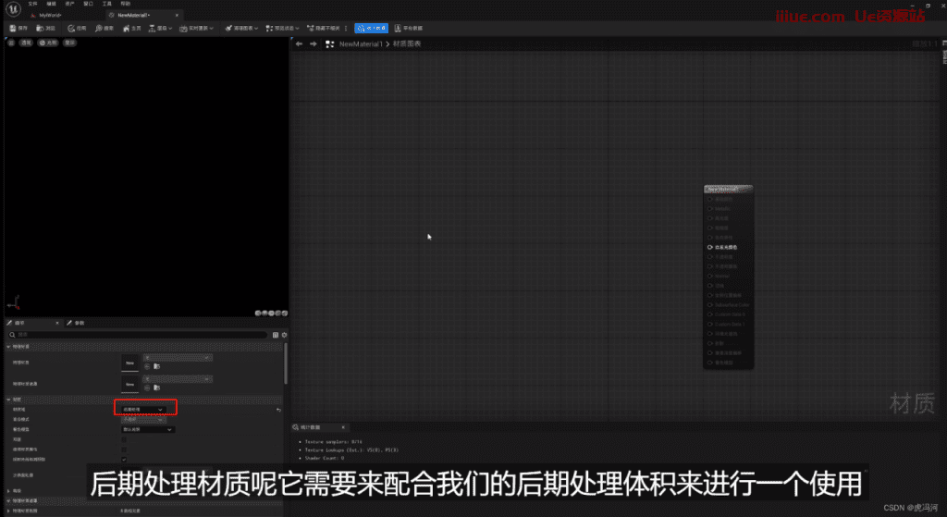This screenshot has width=947, height=517.
Task: Open the 文件 (File) menu
Action: click(x=32, y=4)
